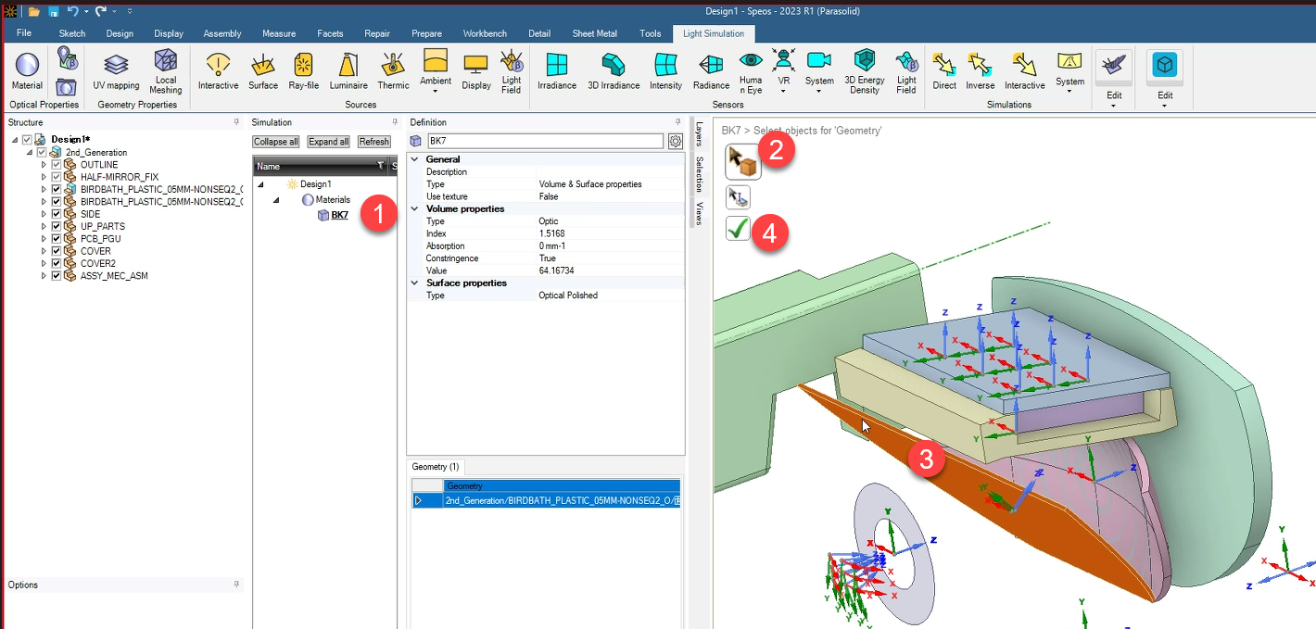The height and width of the screenshot is (629, 1316).
Task: Add a Surface source
Action: pyautogui.click(x=263, y=71)
